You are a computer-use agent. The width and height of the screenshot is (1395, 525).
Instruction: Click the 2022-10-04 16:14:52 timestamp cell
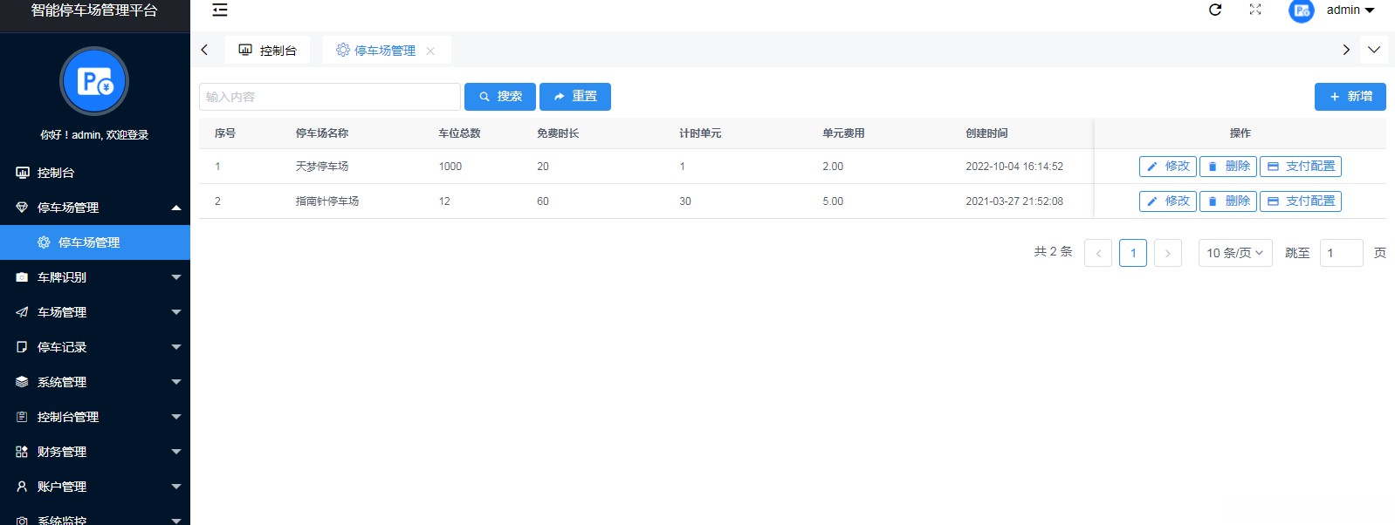coord(1014,167)
